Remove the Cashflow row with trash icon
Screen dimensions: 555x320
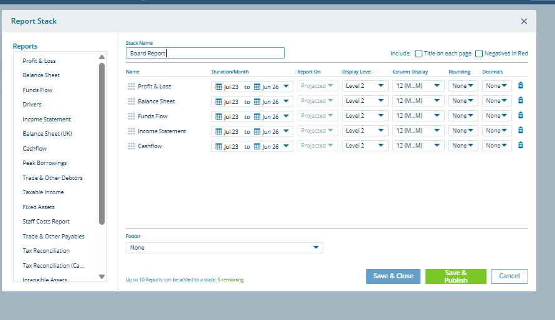click(521, 145)
